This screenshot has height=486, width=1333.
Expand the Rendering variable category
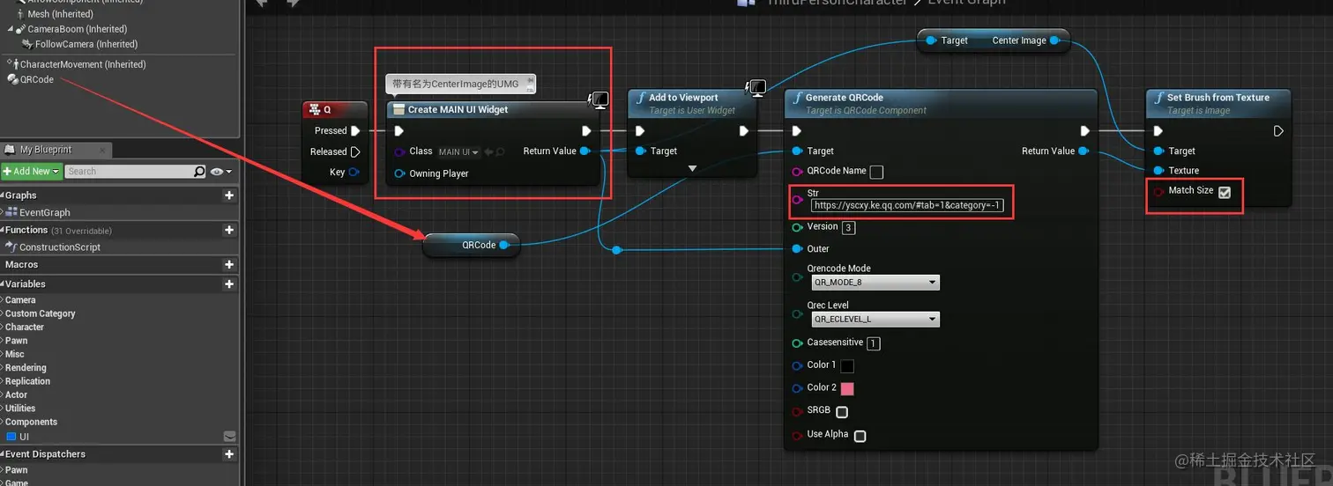tap(3, 368)
